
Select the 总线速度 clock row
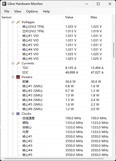[56, 118]
